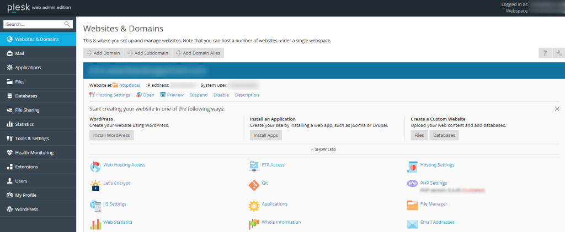Open the IIS Settings icon
This screenshot has width=565, height=232.
(x=95, y=205)
